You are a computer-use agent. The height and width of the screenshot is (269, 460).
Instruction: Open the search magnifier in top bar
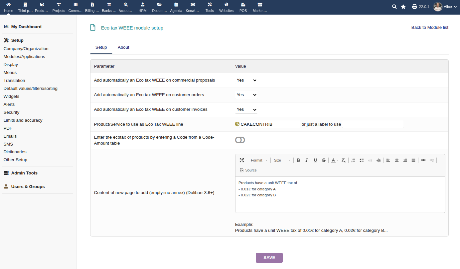(x=394, y=7)
